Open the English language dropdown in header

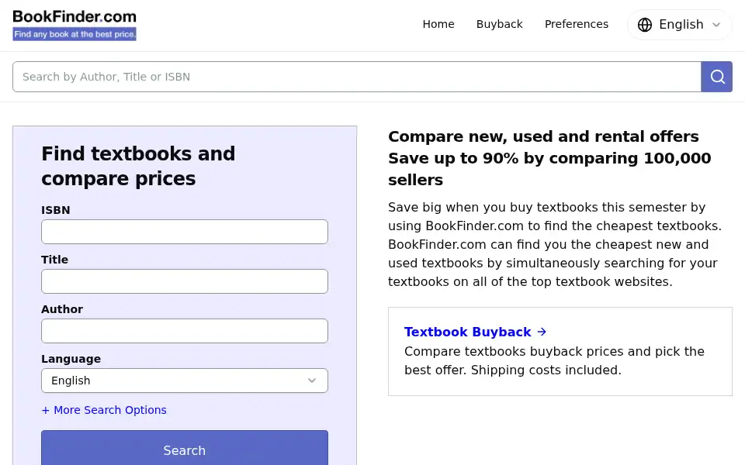pos(680,25)
